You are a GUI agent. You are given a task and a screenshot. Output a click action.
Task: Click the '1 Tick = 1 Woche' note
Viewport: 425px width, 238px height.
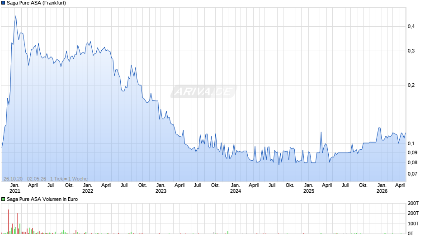(69, 179)
